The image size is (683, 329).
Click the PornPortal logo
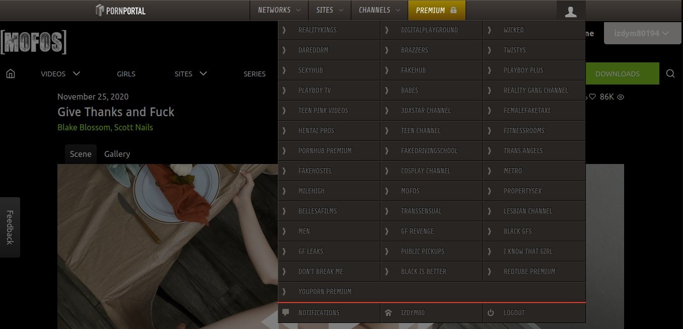(120, 10)
